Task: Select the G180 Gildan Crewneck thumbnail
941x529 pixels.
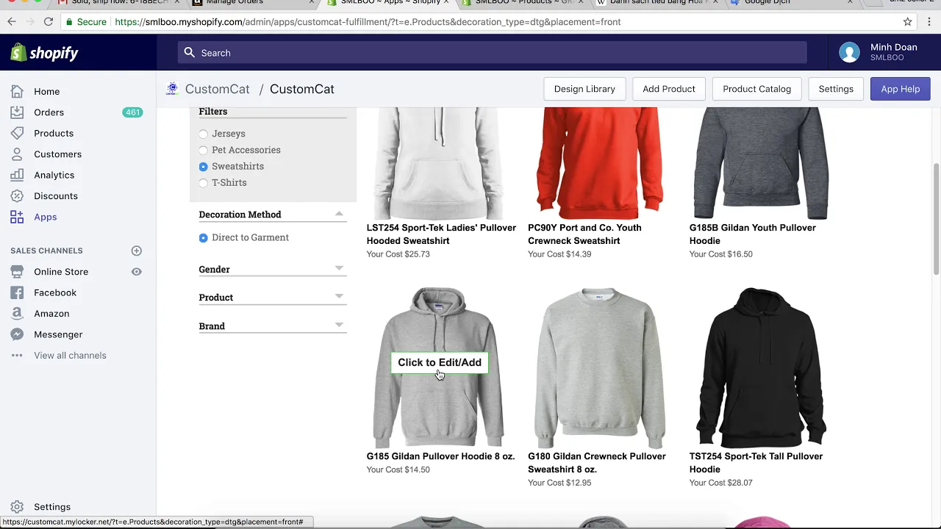Action: (599, 367)
